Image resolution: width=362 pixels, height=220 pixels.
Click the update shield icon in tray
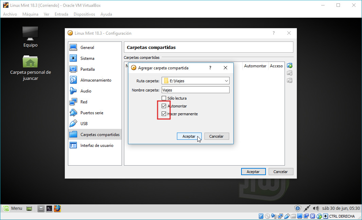click(297, 208)
